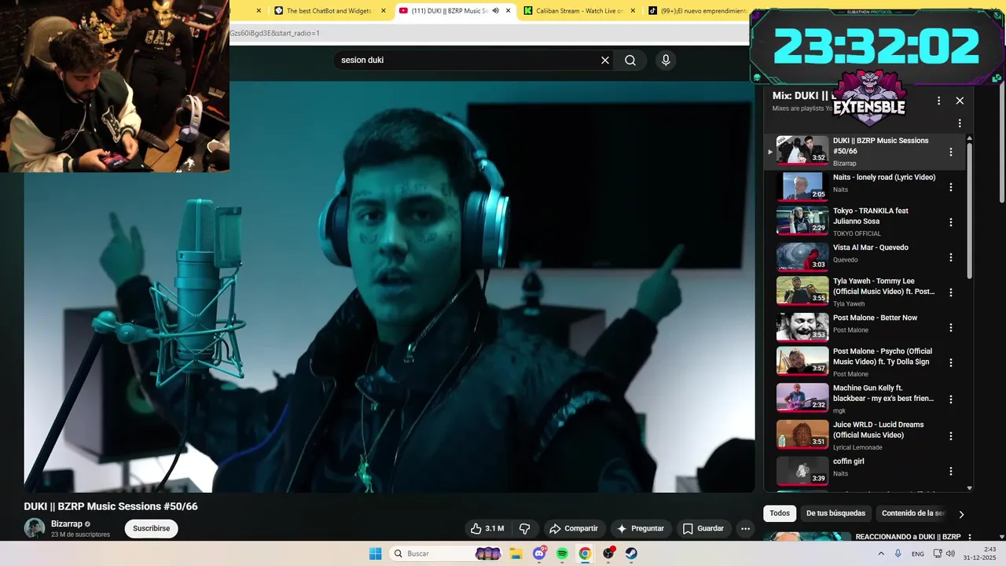This screenshot has width=1006, height=566.
Task: Open options for Post Malone Psycho item
Action: click(951, 362)
